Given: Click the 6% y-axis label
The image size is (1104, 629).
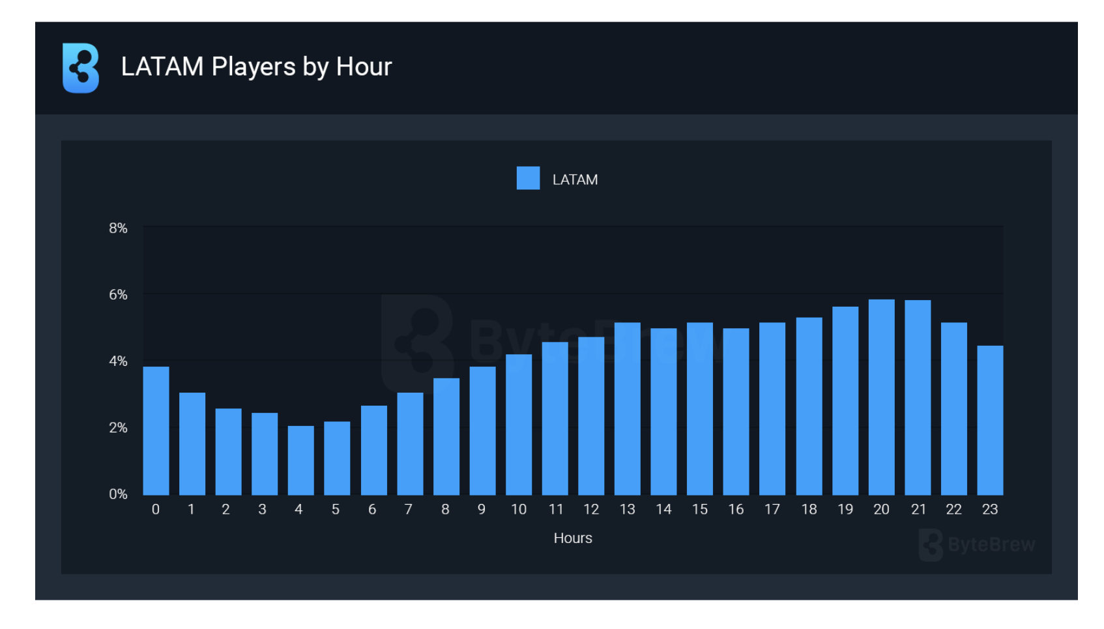Looking at the screenshot, I should pos(118,294).
